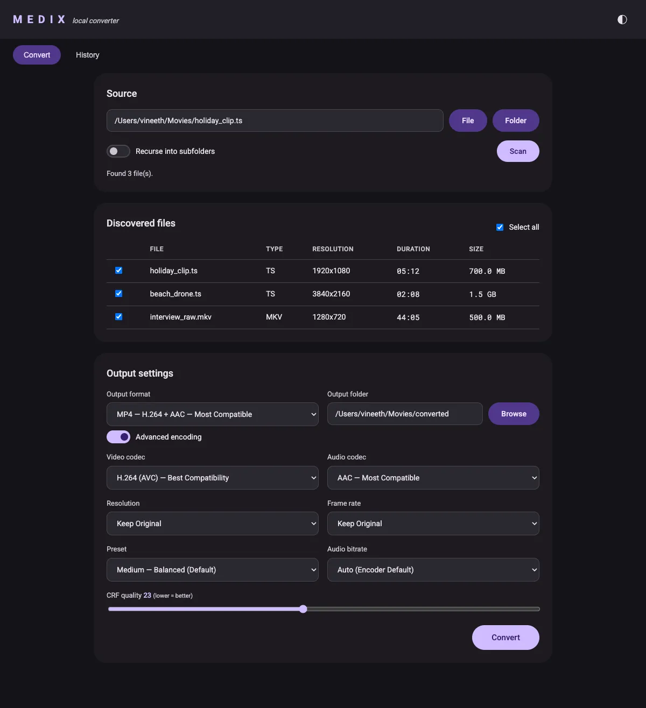Click the 1920x1080 resolution cell
Viewport: 646px width, 708px height.
331,271
